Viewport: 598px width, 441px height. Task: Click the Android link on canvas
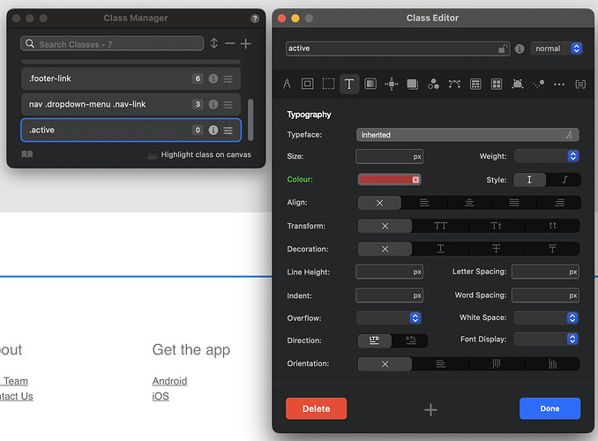pyautogui.click(x=169, y=381)
